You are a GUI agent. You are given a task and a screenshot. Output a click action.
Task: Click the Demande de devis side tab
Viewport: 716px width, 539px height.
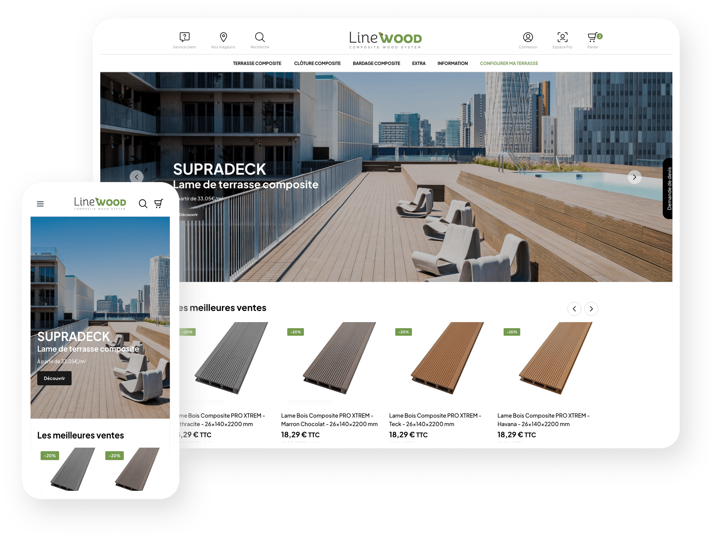668,188
